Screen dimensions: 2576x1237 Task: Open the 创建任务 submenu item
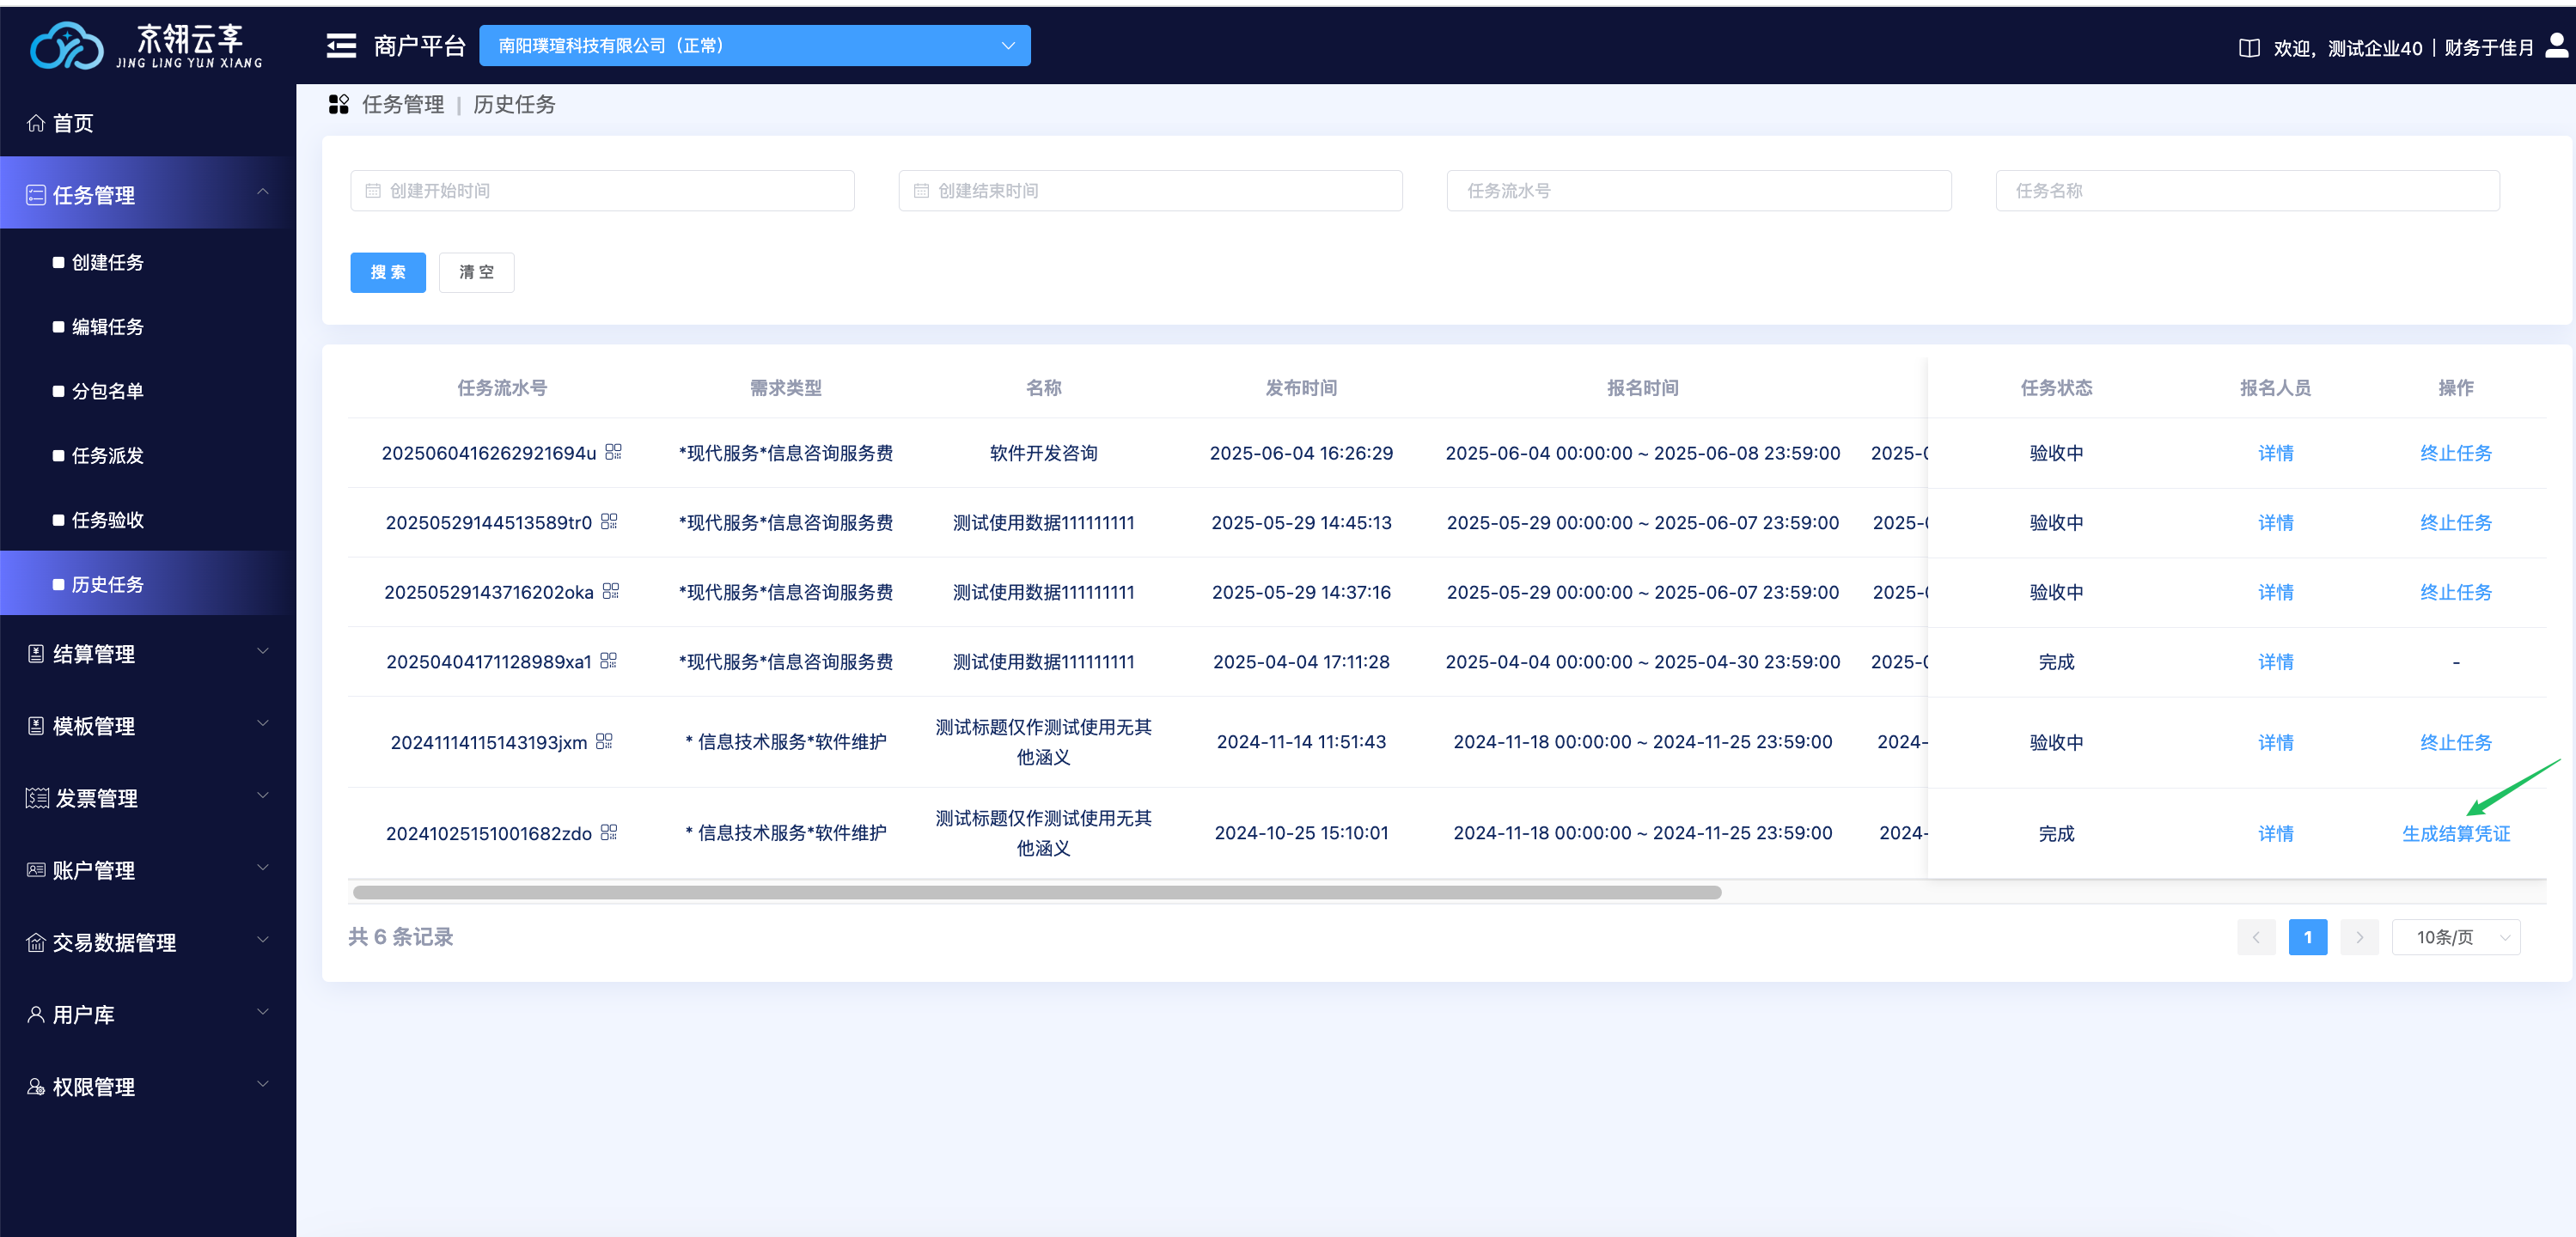tap(107, 262)
